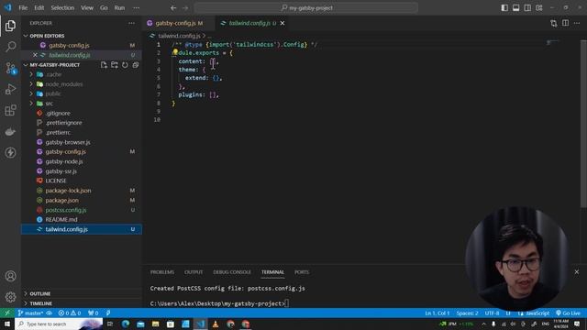Click the Windows Start button

click(7, 324)
